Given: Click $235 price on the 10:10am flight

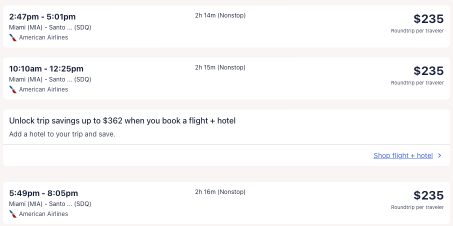Looking at the screenshot, I should pos(428,71).
